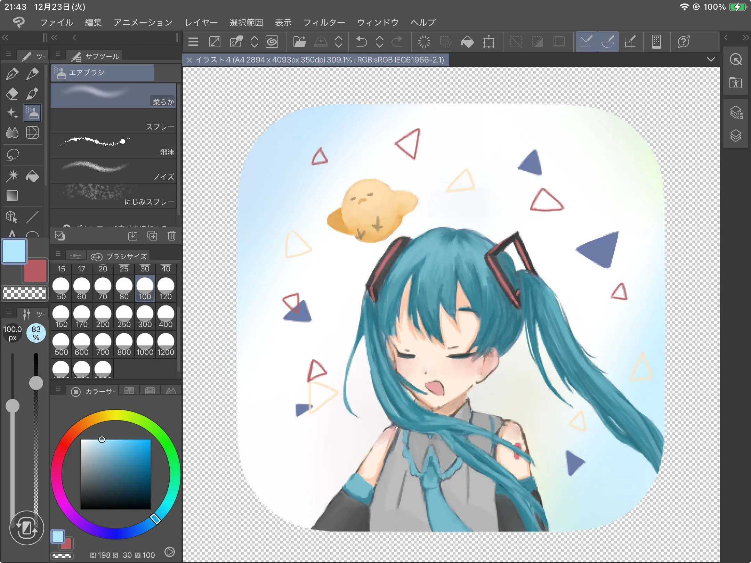
Task: Toggle Snap to Grid in command bar
Action: (x=630, y=42)
